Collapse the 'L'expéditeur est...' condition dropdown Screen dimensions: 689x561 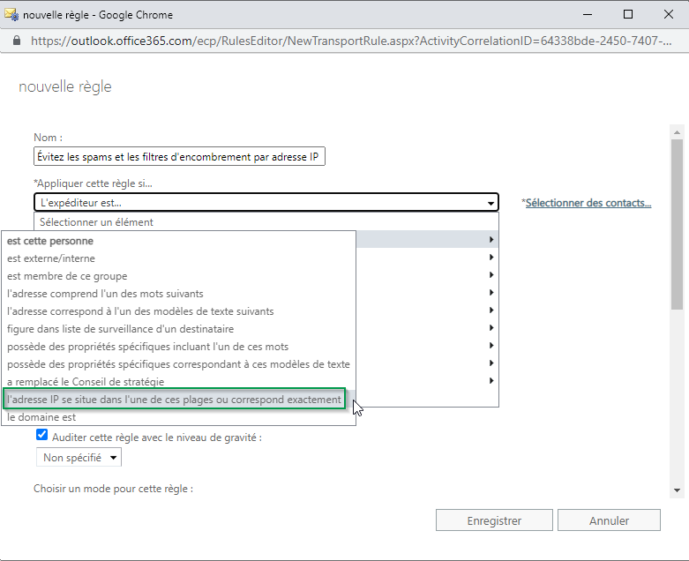click(x=491, y=204)
